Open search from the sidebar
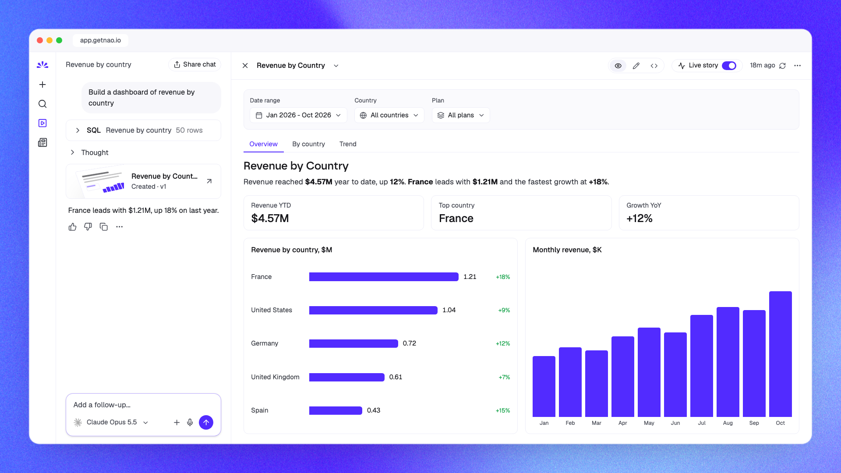Viewport: 841px width, 473px height. (x=42, y=104)
